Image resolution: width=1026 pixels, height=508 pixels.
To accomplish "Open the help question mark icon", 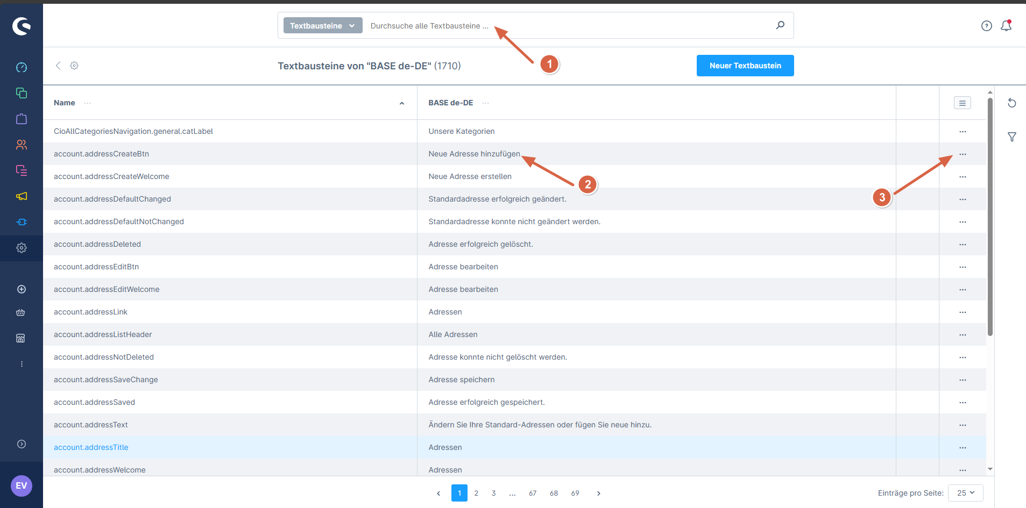I will (986, 26).
